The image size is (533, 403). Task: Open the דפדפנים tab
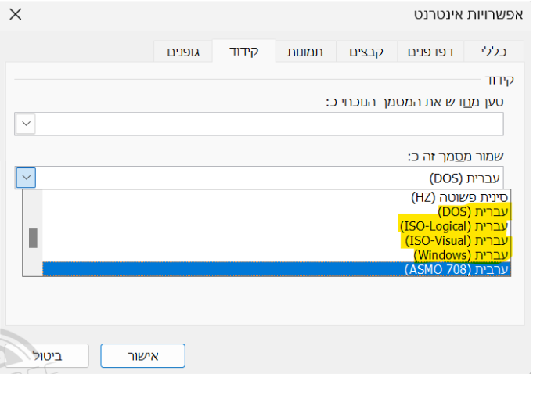tap(431, 52)
